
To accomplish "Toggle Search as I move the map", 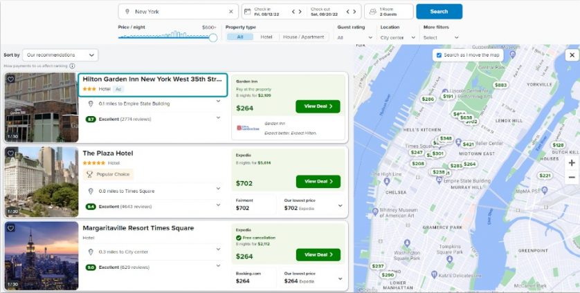I will click(439, 55).
